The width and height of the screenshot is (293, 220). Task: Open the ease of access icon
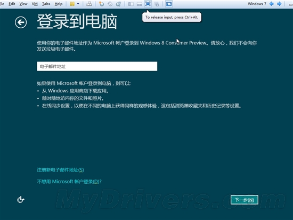[x=21, y=200]
